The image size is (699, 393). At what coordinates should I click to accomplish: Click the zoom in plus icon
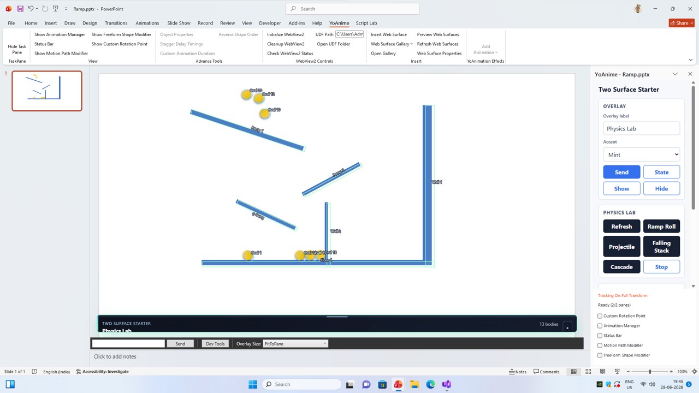pos(671,372)
